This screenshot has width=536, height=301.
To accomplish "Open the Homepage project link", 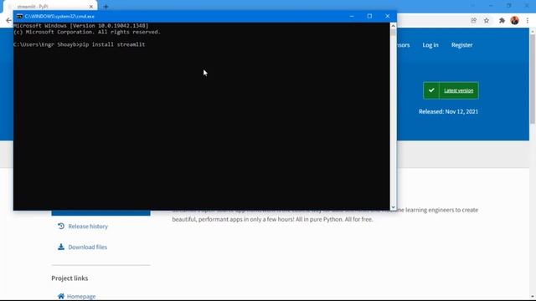I will pos(81,296).
